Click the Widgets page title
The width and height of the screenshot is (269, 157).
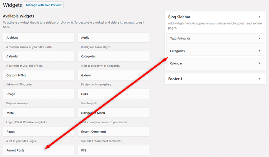(x=12, y=5)
